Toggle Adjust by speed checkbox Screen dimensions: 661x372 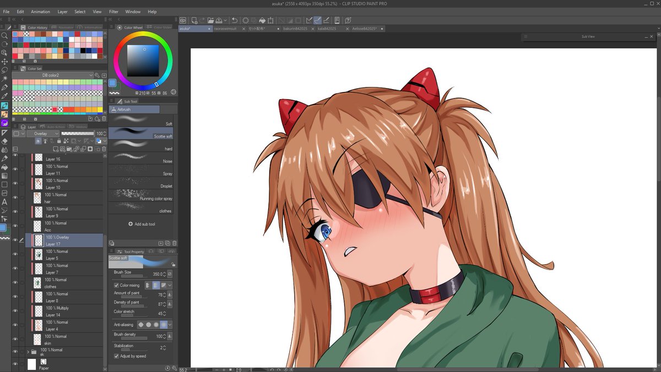click(x=116, y=356)
